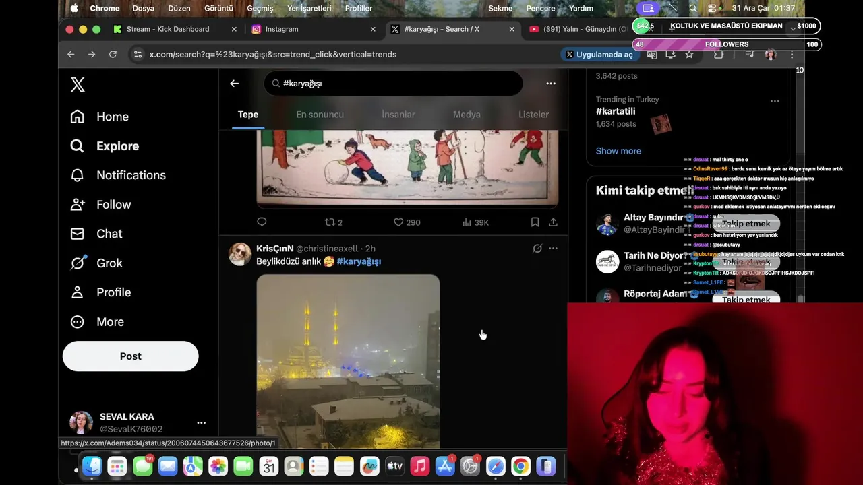Screen dimensions: 863x485
Task: Switch to Stream - Kick Dashboard tab
Action: click(175, 29)
